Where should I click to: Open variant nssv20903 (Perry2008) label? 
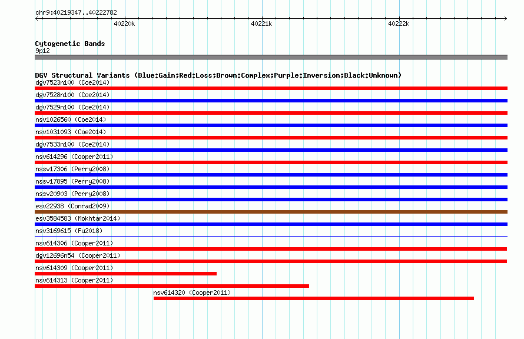point(72,194)
